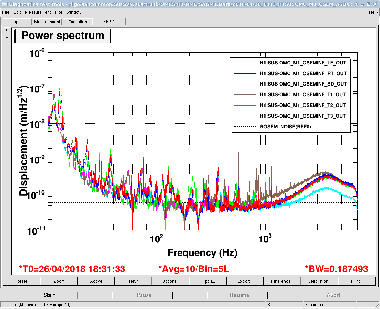Click the Displacement axis label
The image size is (380, 309).
23,141
